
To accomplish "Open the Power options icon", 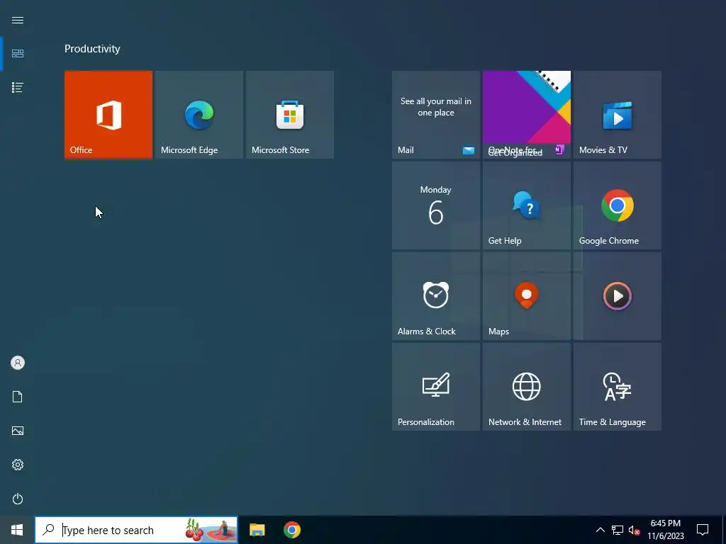I will click(18, 499).
